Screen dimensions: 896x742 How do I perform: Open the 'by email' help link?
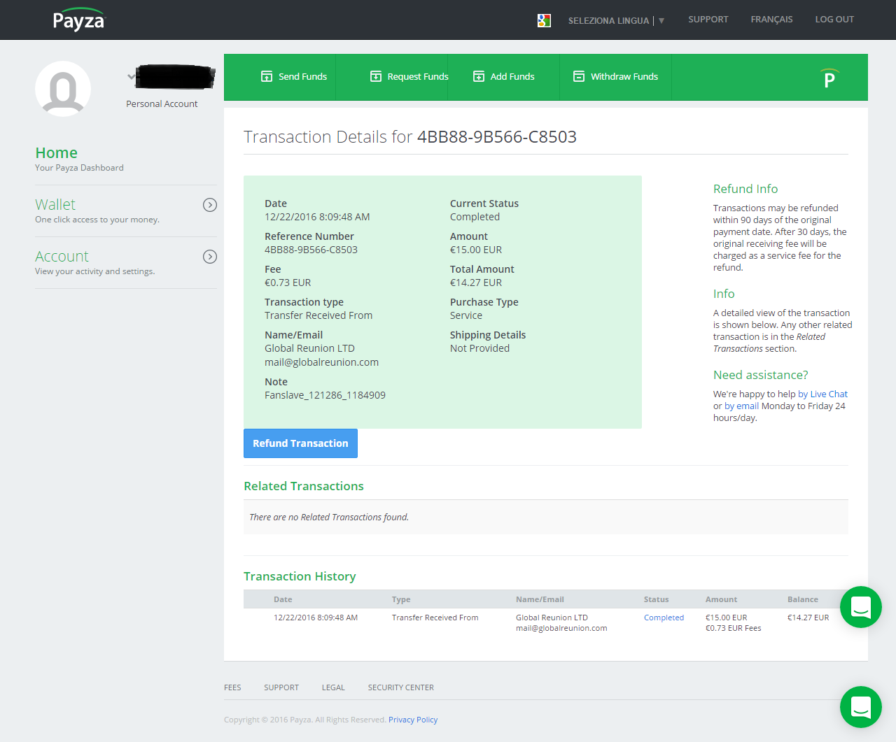coord(741,406)
